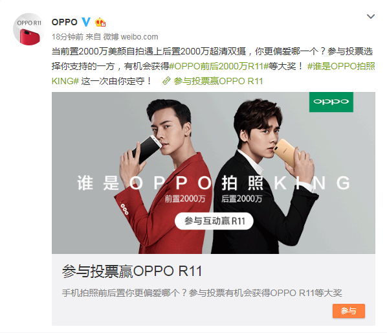Open the 18分钟前 post timestamp
This screenshot has width=387, height=333.
tap(67, 37)
